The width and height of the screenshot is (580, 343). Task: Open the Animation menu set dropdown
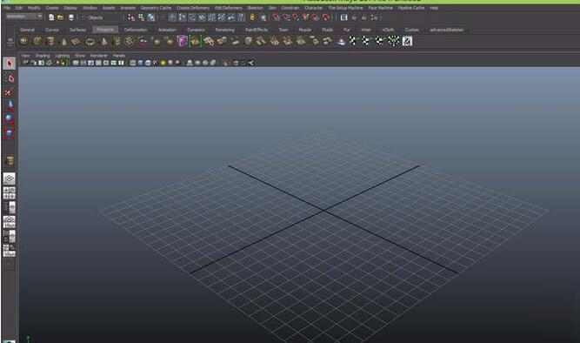[24, 17]
